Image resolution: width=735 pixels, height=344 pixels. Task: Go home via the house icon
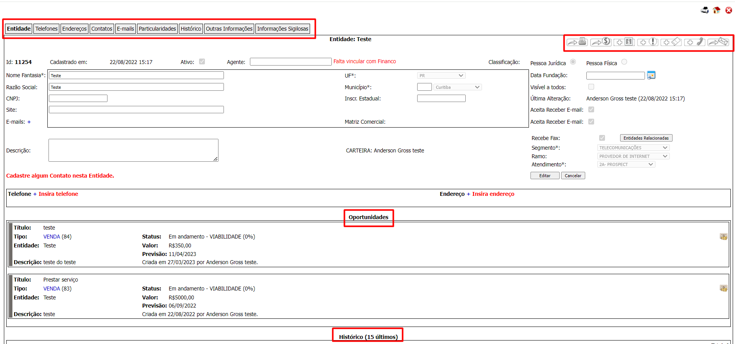coord(716,10)
